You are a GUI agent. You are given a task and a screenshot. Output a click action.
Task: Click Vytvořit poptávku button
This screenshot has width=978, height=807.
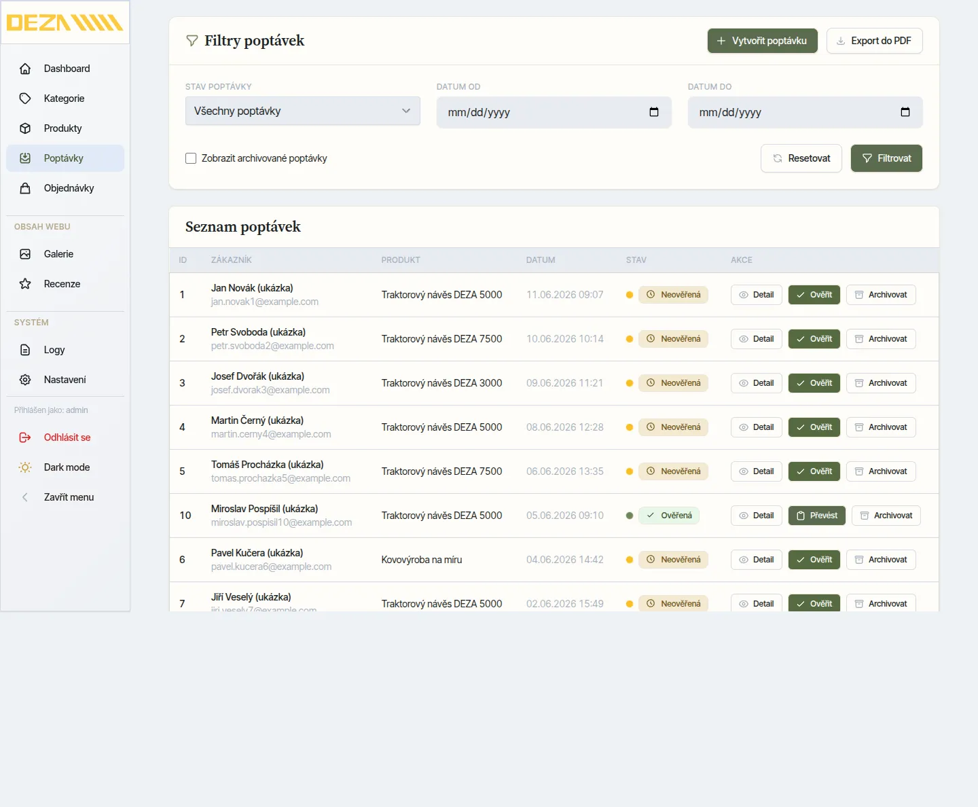coord(762,41)
